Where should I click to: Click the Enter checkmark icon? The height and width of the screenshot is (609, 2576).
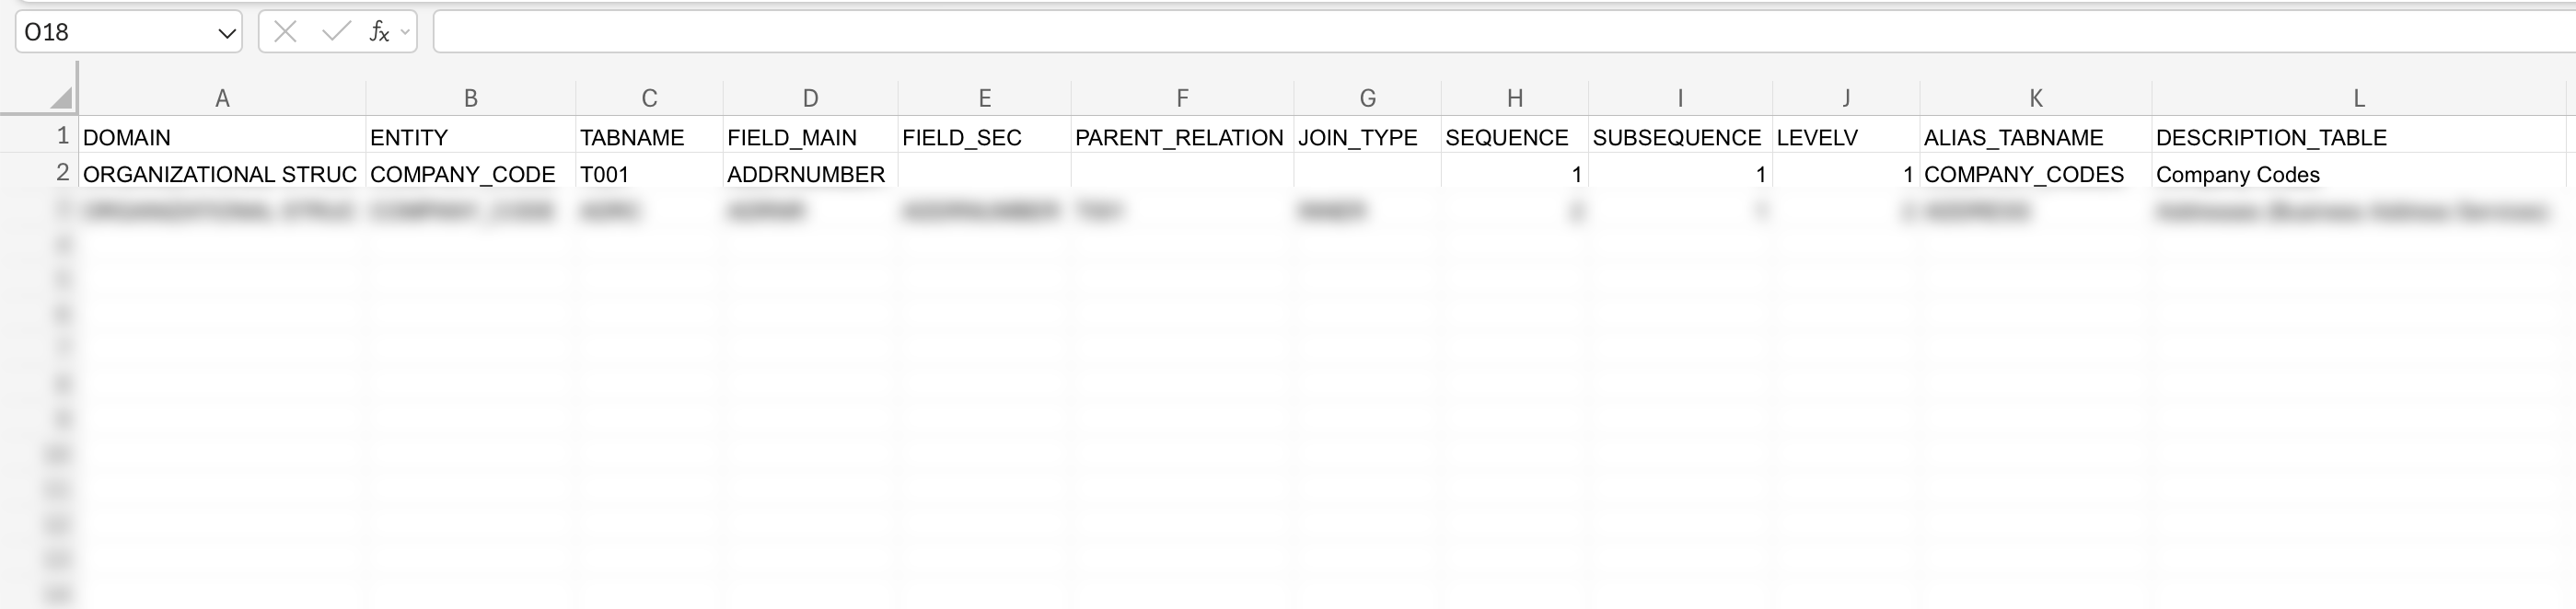(x=336, y=32)
